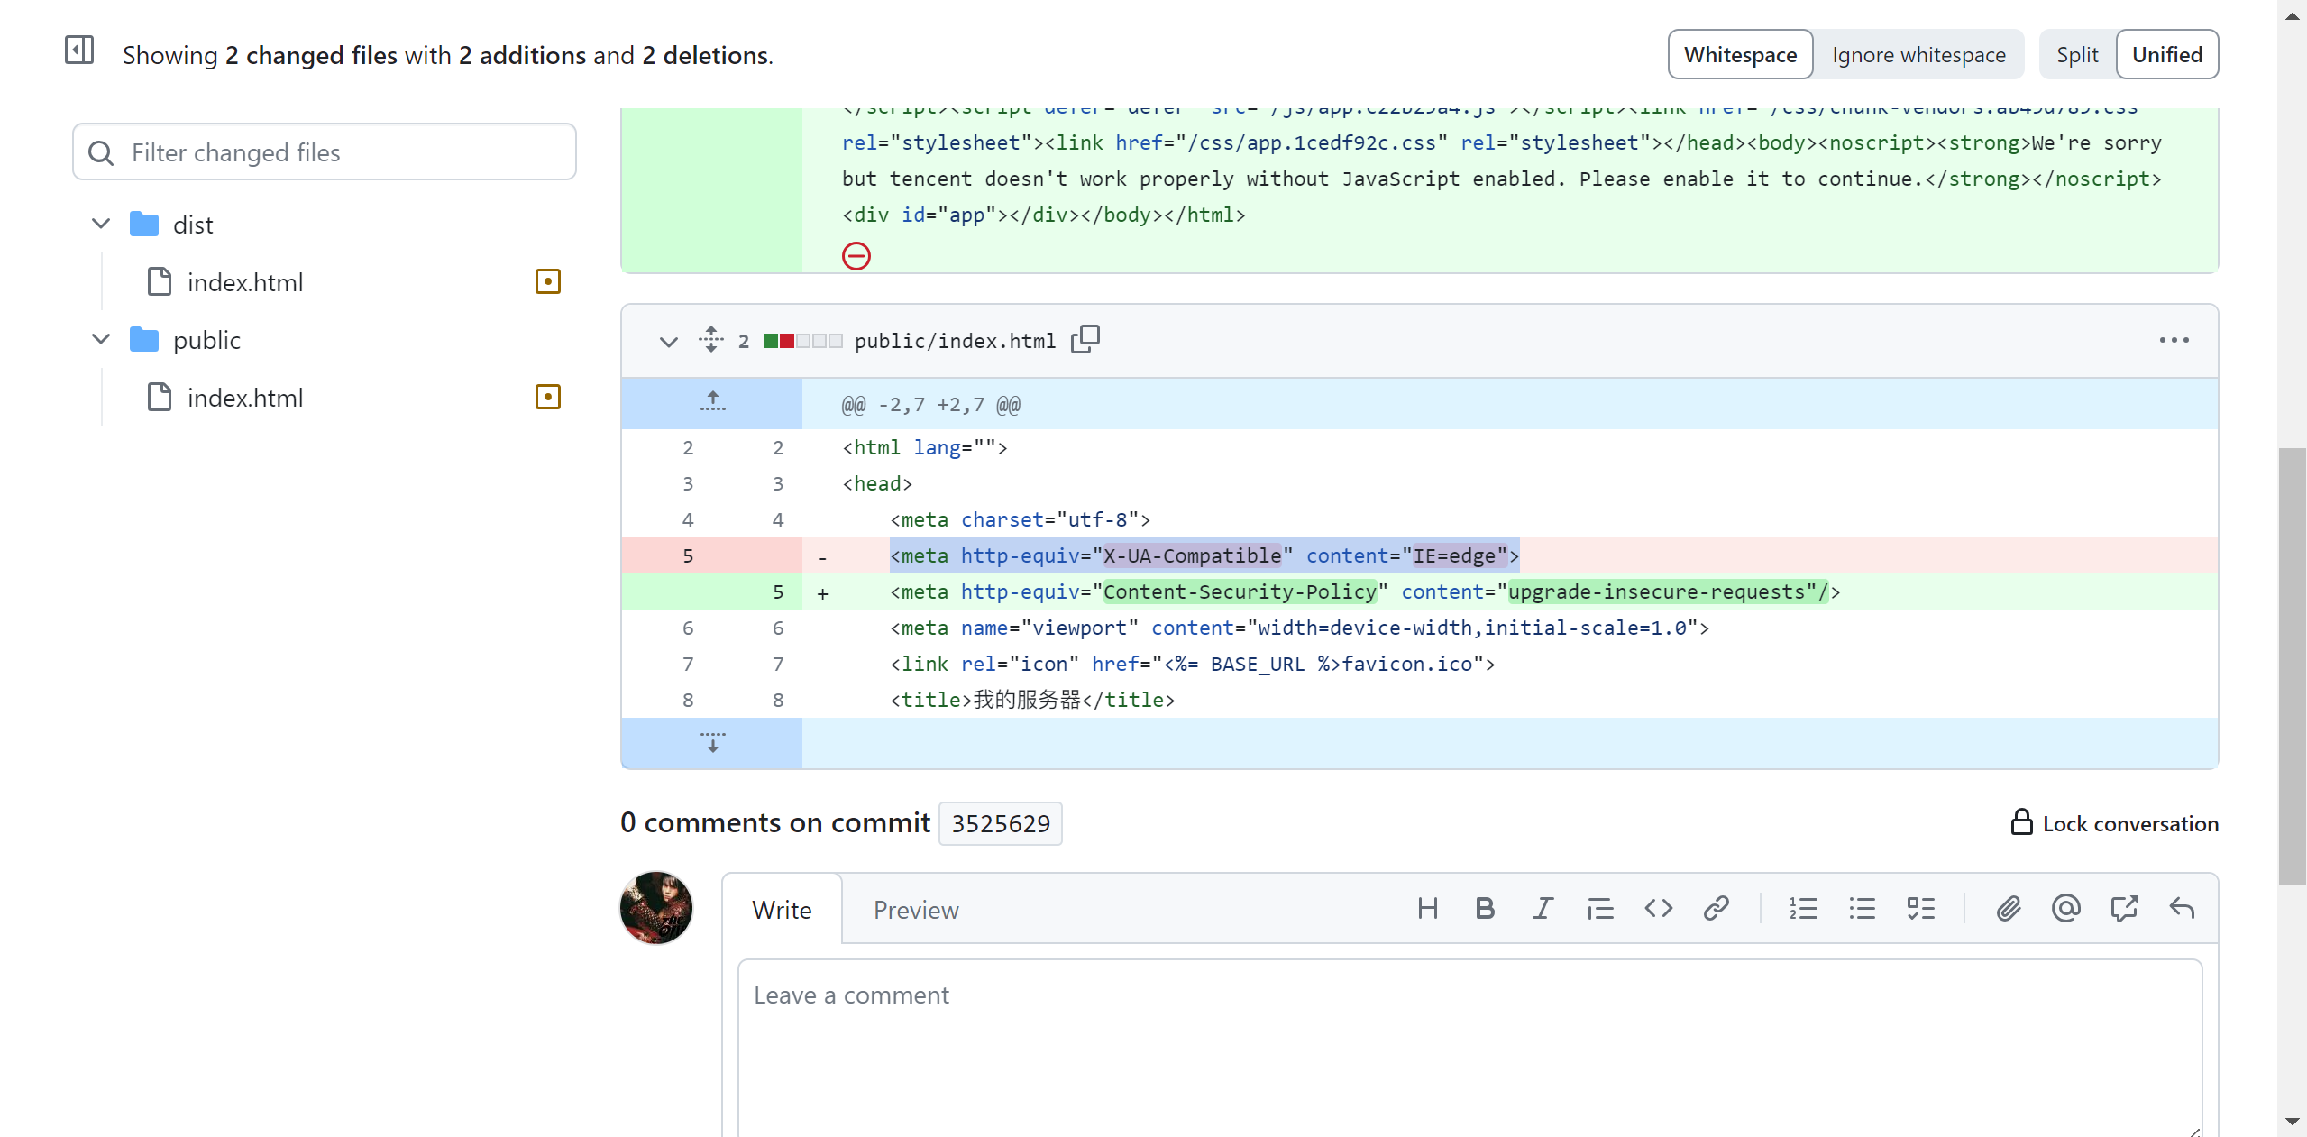2307x1137 pixels.
Task: Select Ignore whitespace option
Action: click(x=1918, y=55)
